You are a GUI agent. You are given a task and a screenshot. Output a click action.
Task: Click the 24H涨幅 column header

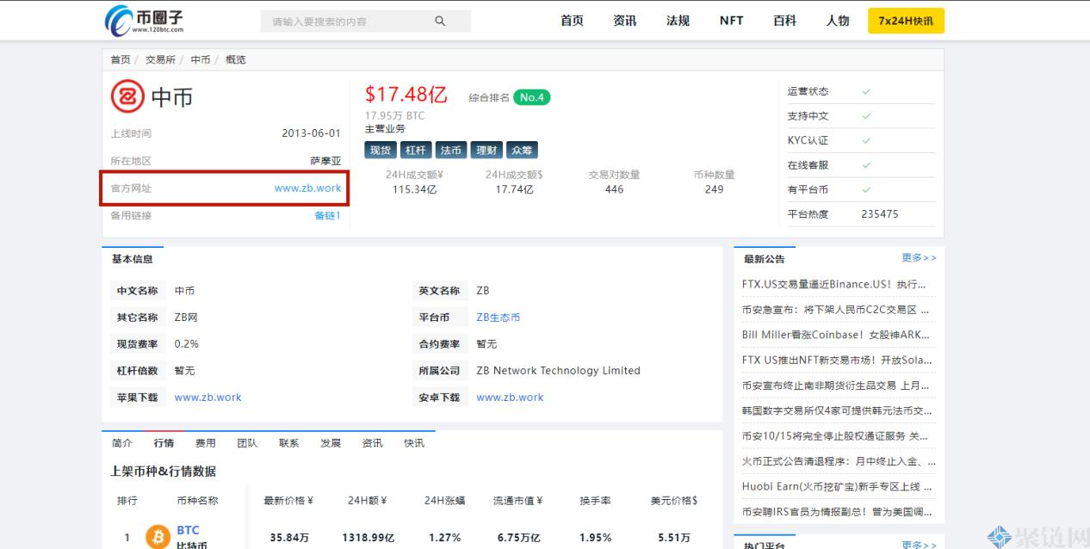click(444, 501)
